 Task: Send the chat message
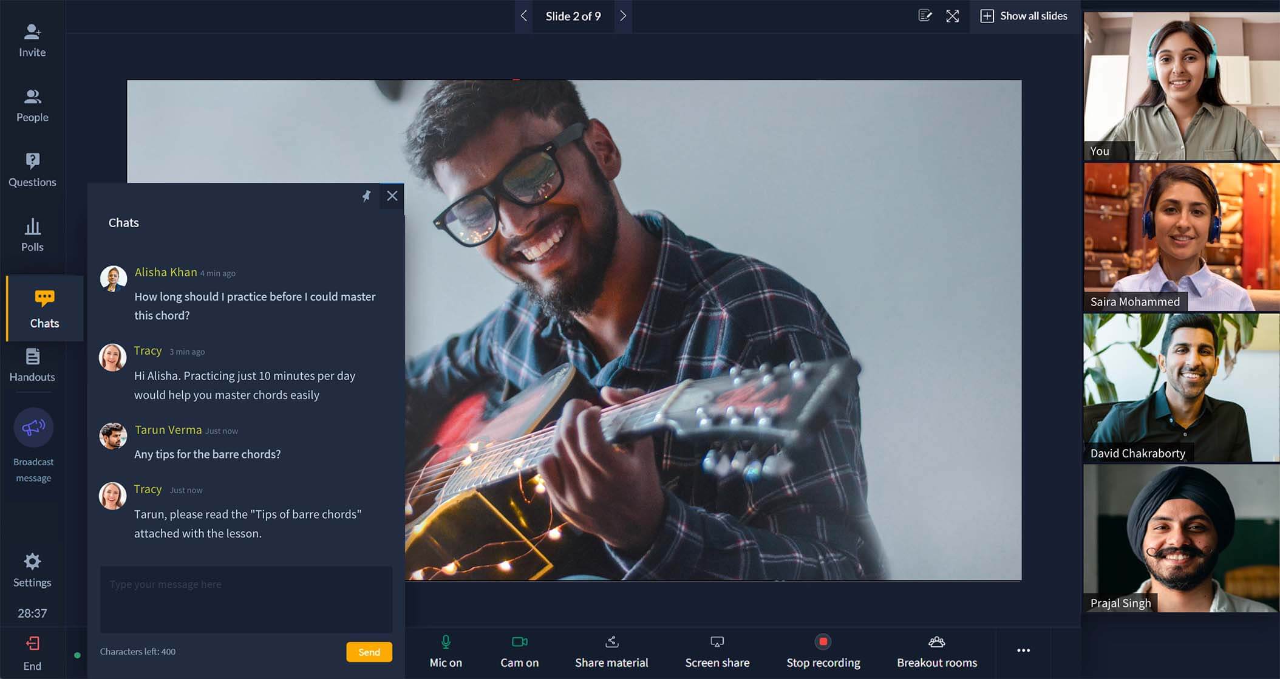click(x=369, y=652)
